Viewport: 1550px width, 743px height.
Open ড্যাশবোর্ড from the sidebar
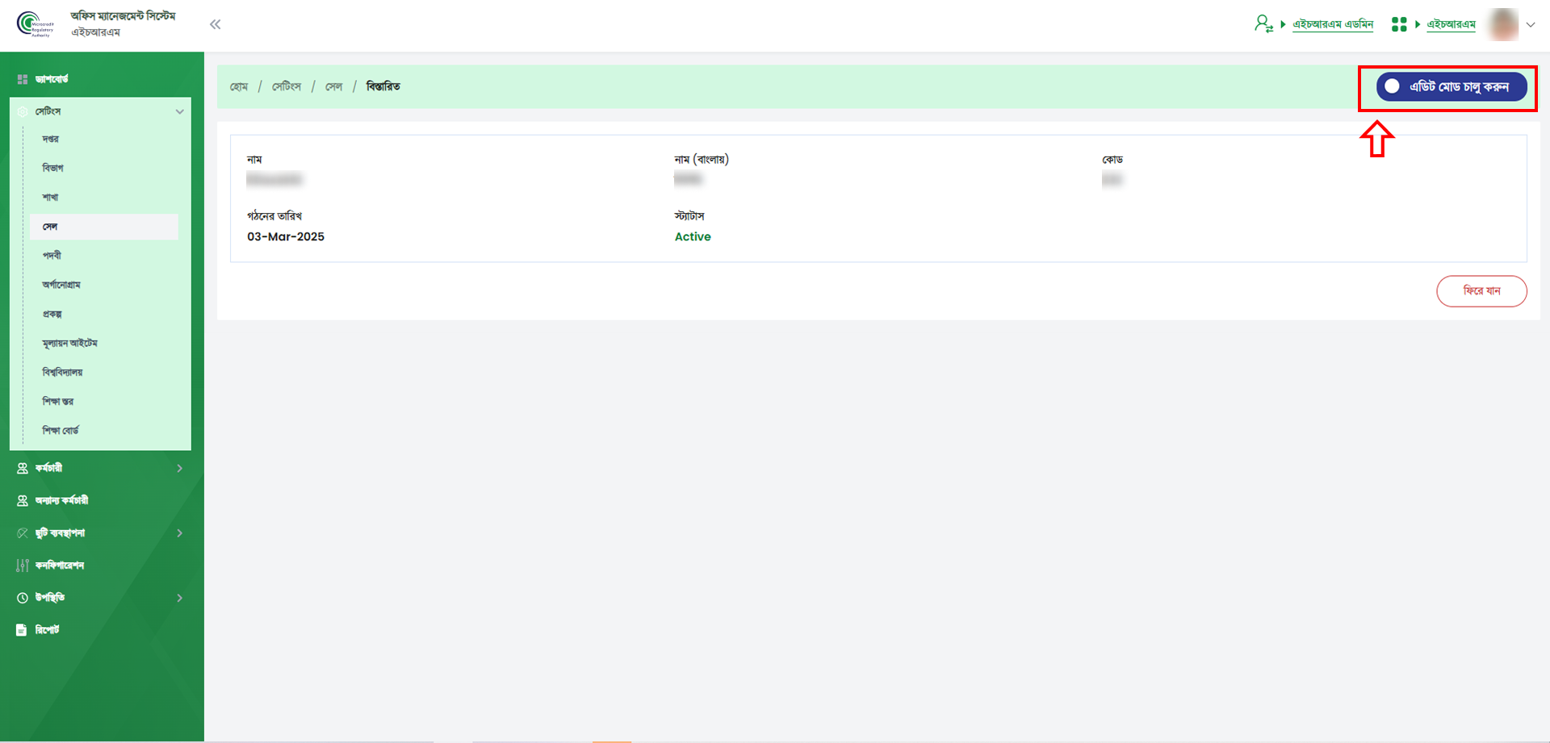(52, 79)
